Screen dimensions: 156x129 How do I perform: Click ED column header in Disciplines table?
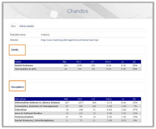(x=134, y=99)
